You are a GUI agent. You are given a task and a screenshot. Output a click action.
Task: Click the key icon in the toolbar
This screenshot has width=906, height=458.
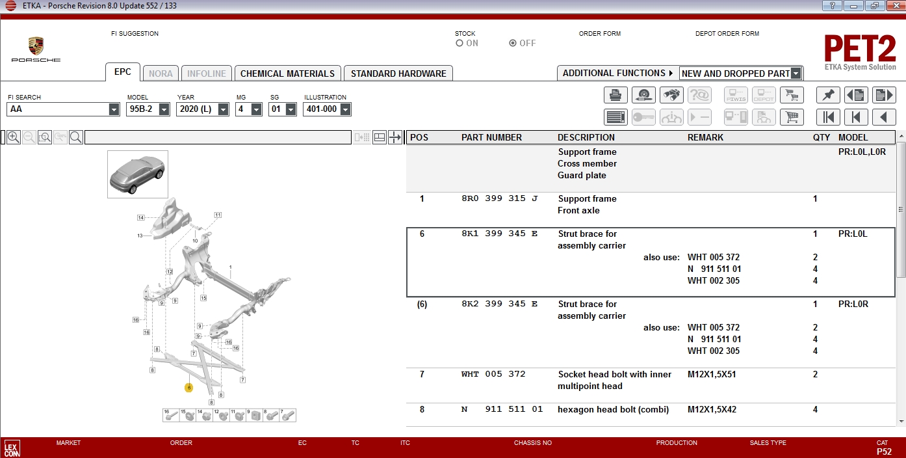(643, 116)
